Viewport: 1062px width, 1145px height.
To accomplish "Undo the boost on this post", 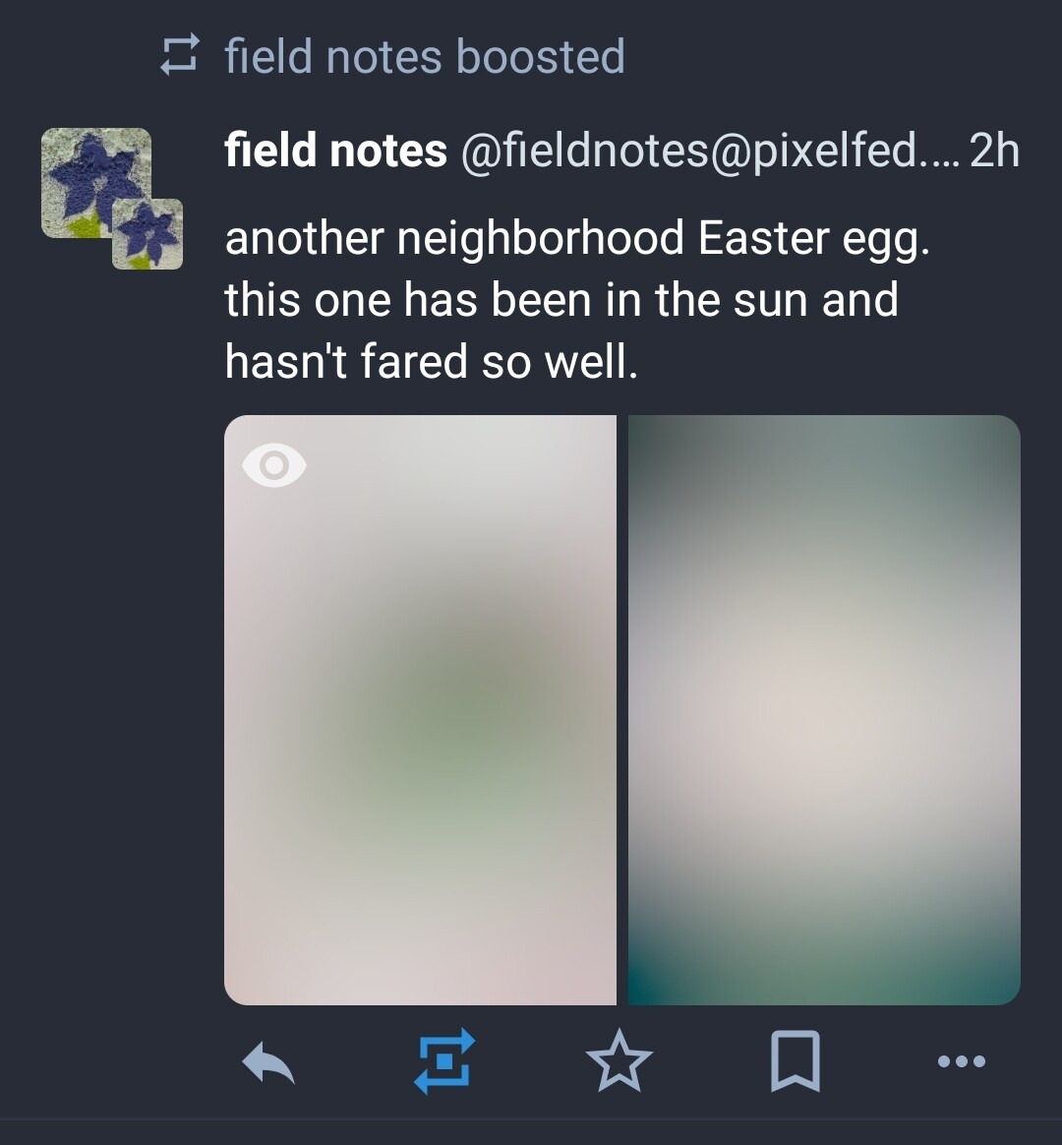I will click(444, 1061).
